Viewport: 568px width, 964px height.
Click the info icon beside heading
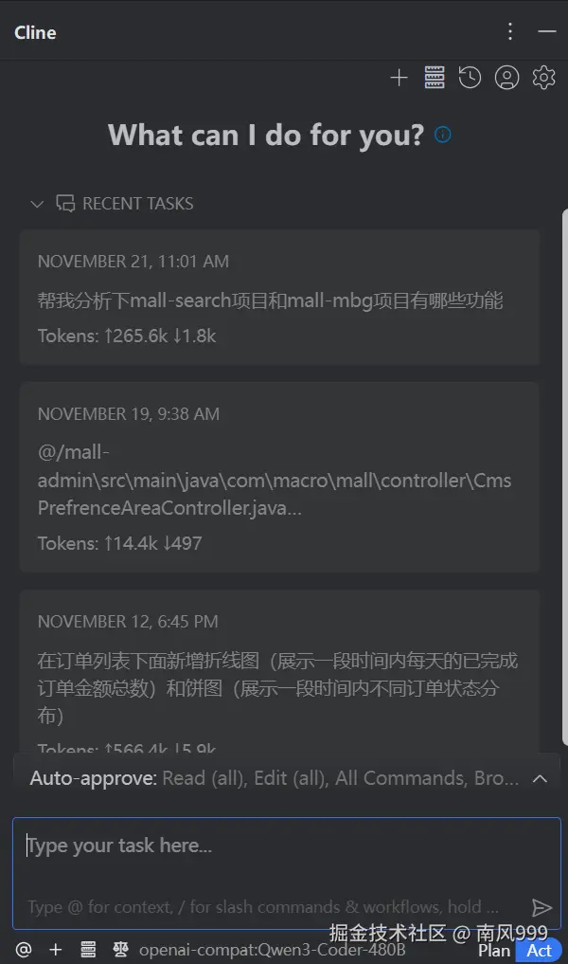click(x=443, y=135)
